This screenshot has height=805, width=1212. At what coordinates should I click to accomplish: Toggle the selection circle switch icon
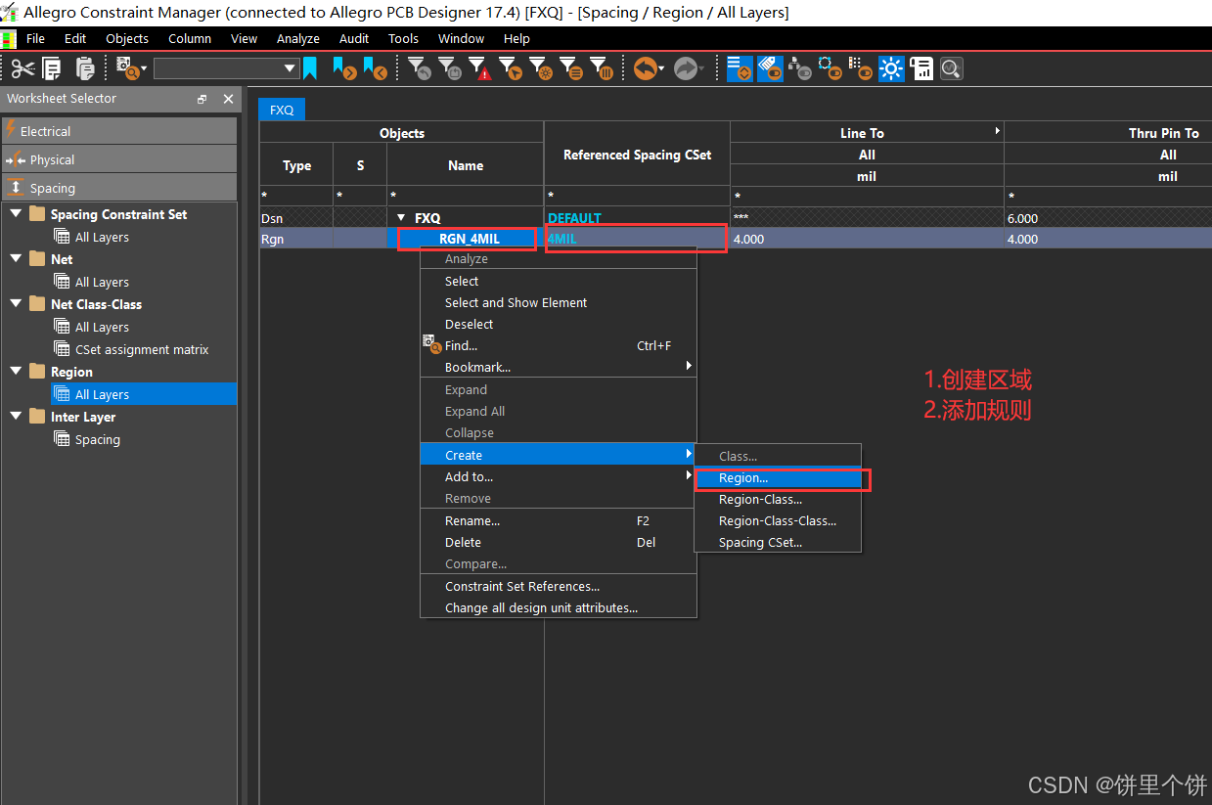(x=830, y=68)
